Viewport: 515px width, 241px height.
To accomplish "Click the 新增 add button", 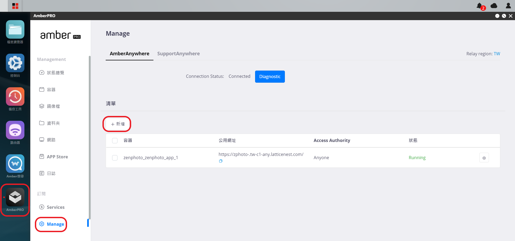I will tap(117, 124).
